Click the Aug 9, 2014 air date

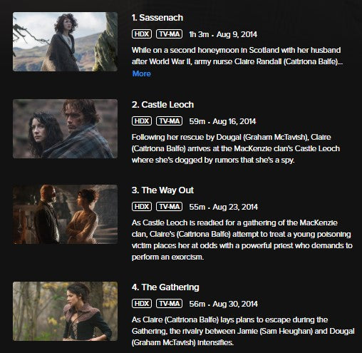point(237,34)
